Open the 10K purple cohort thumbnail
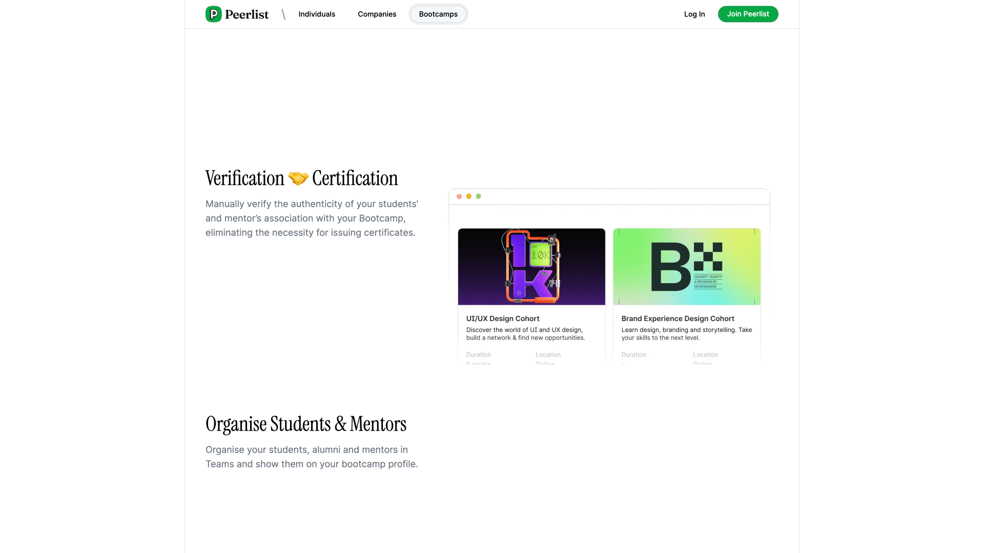 pyautogui.click(x=531, y=267)
